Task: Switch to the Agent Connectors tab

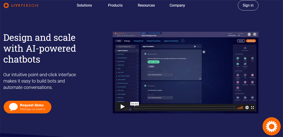Action: [x=171, y=41]
